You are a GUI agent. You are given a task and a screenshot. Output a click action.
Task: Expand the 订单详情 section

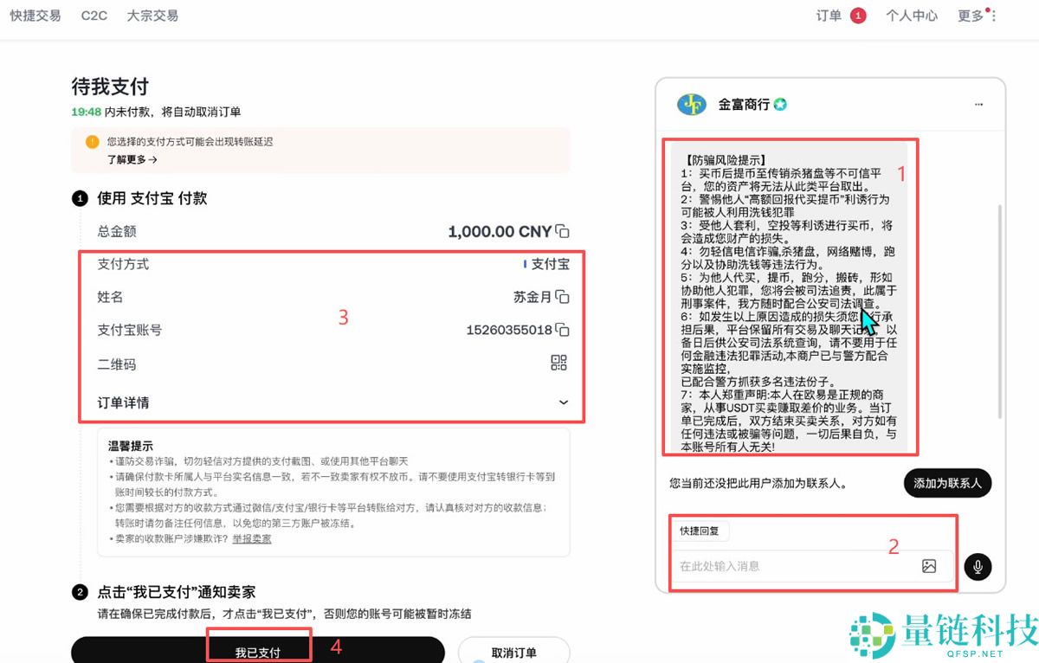563,402
